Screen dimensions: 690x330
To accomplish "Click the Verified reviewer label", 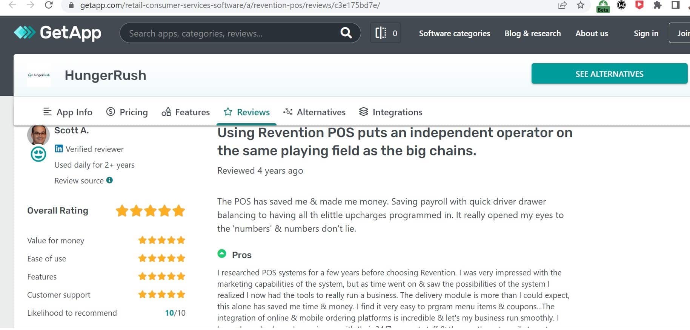I will click(x=95, y=149).
